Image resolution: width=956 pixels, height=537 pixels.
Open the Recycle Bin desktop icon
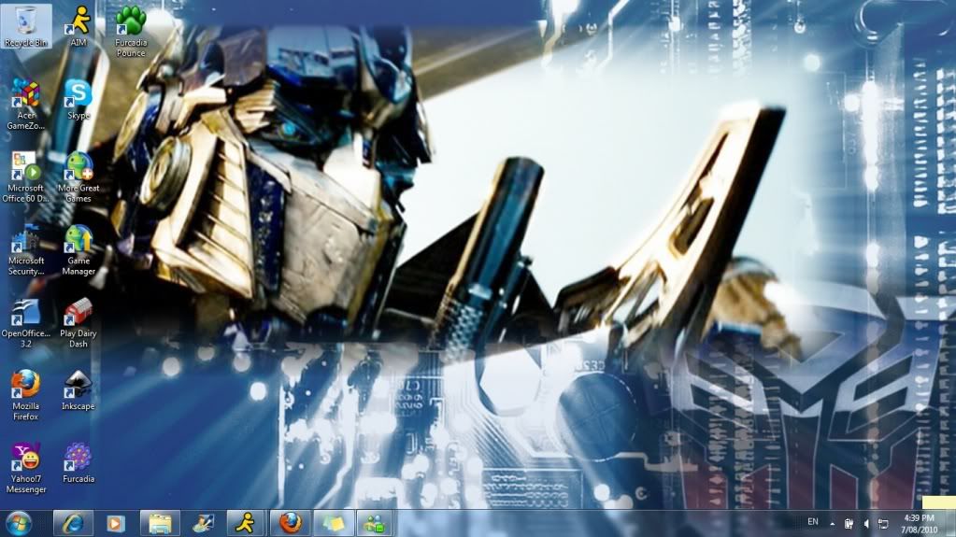click(26, 22)
